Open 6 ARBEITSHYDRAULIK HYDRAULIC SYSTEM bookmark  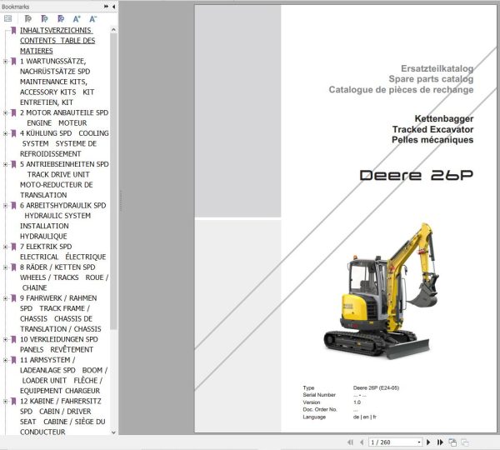coord(62,221)
